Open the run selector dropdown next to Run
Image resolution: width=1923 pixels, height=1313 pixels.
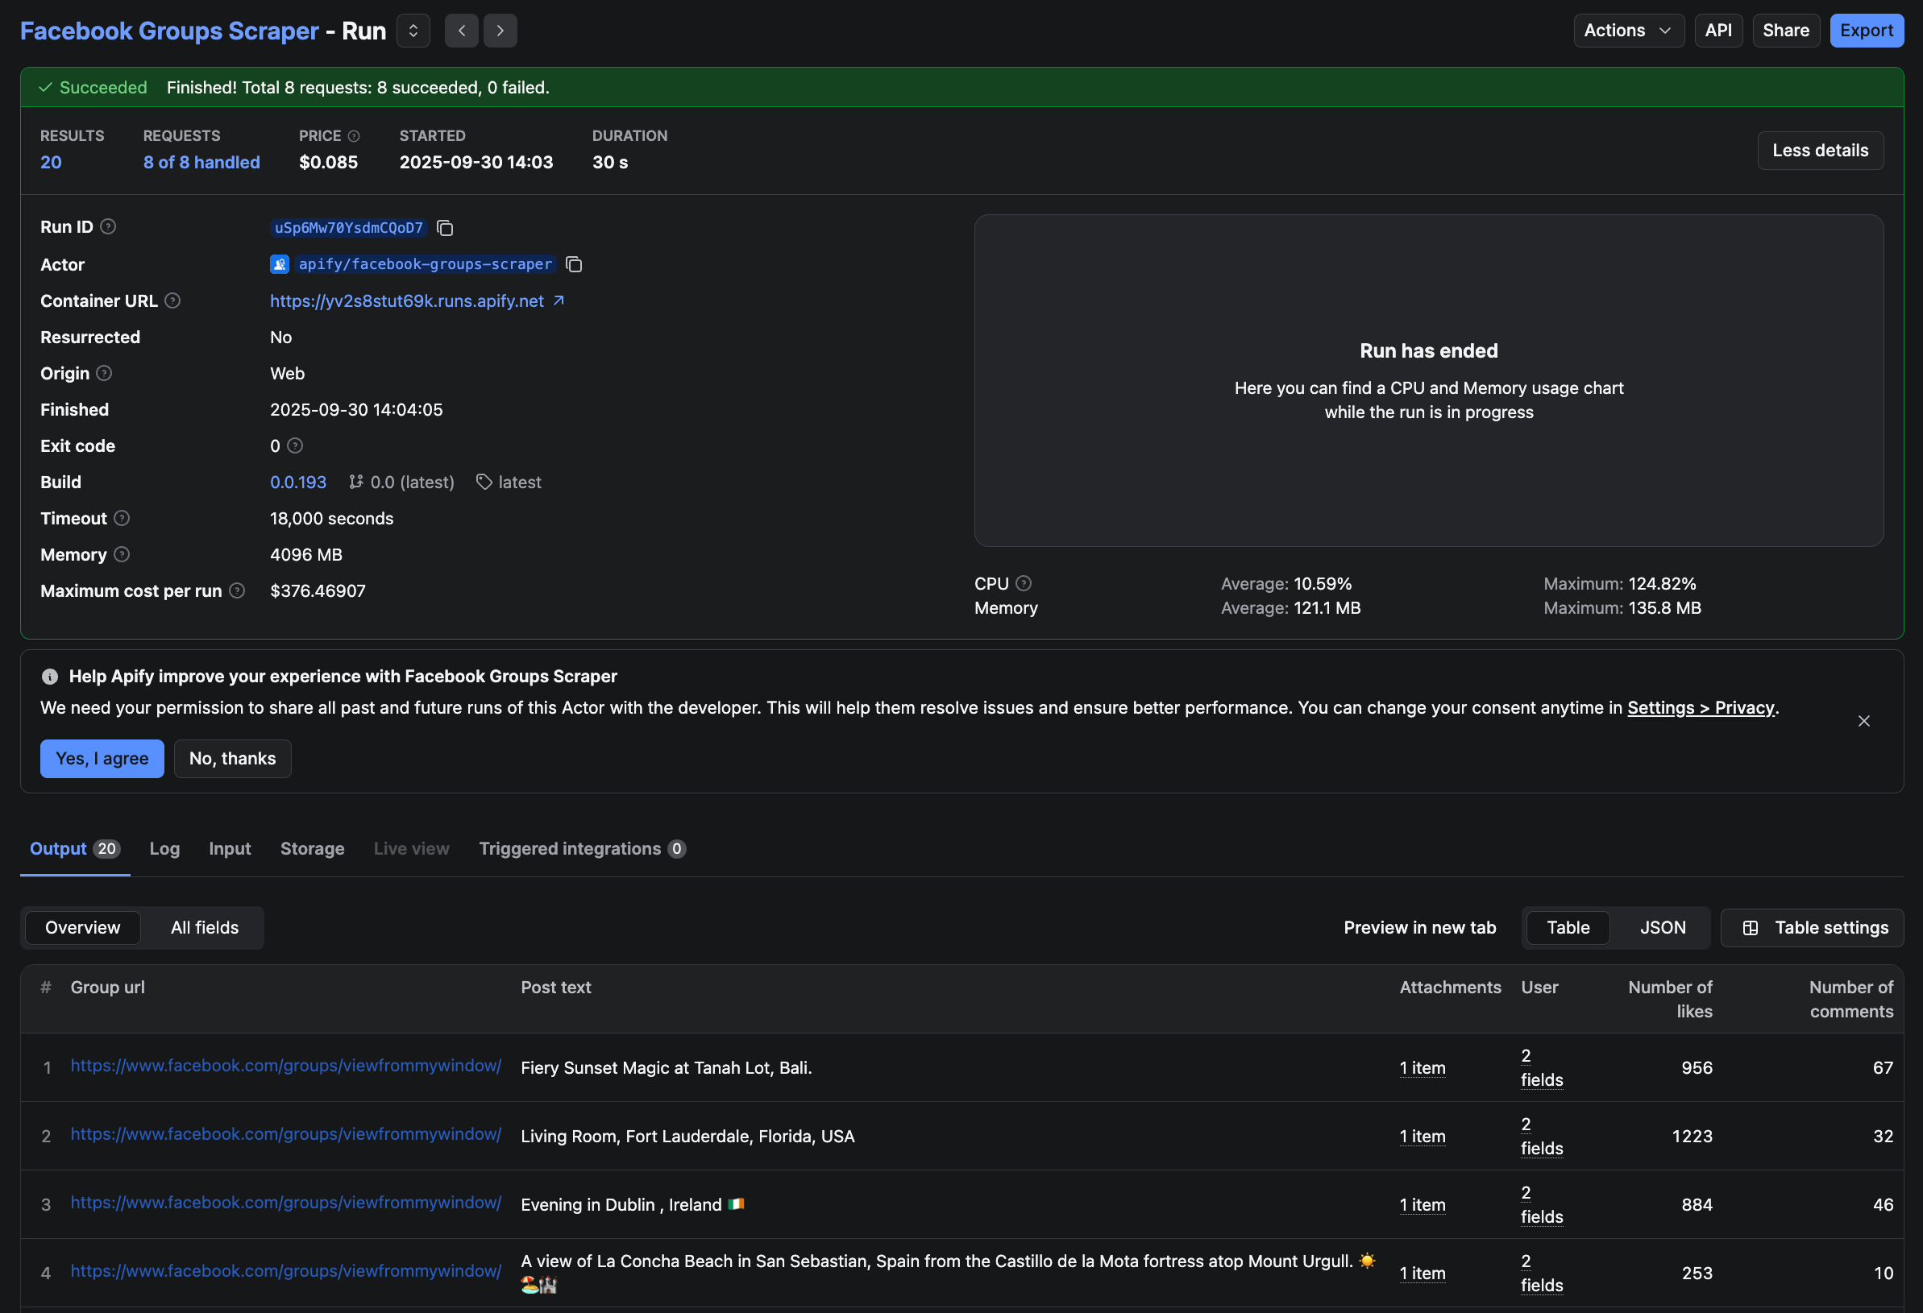click(413, 31)
